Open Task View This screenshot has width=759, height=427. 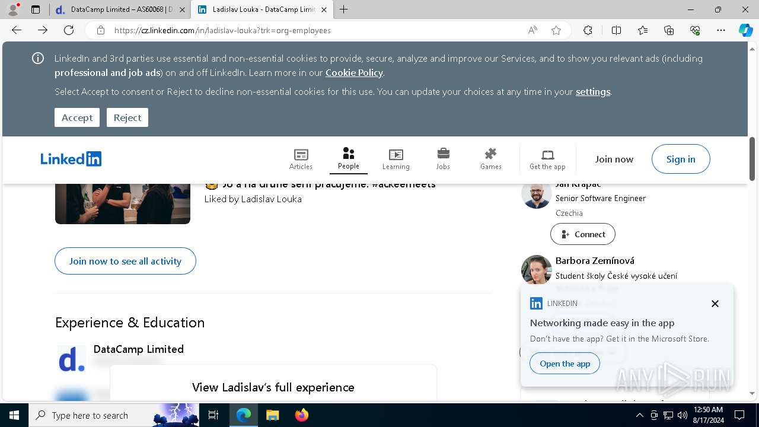click(213, 415)
